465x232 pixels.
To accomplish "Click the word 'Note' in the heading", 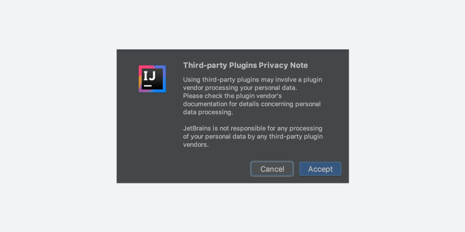I will click(x=299, y=65).
